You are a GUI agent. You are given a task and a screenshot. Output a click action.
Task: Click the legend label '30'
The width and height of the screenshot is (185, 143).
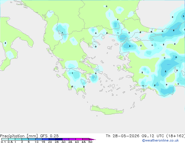tap(63, 142)
